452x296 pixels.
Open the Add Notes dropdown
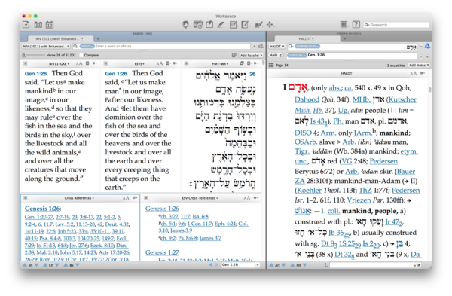(419, 65)
